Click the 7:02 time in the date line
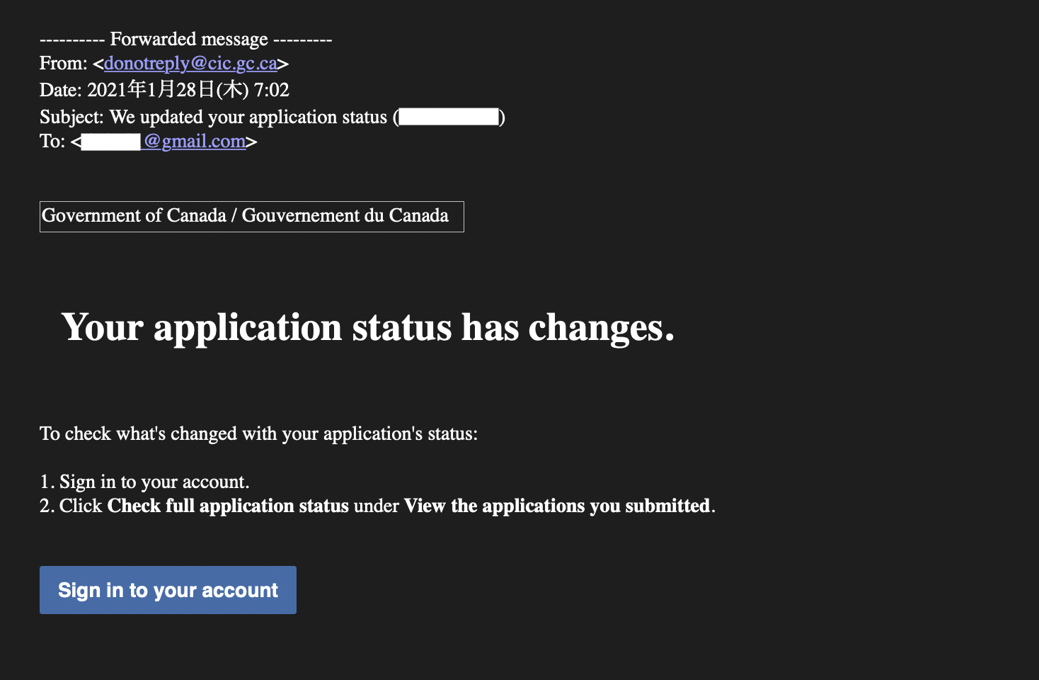 pos(272,90)
